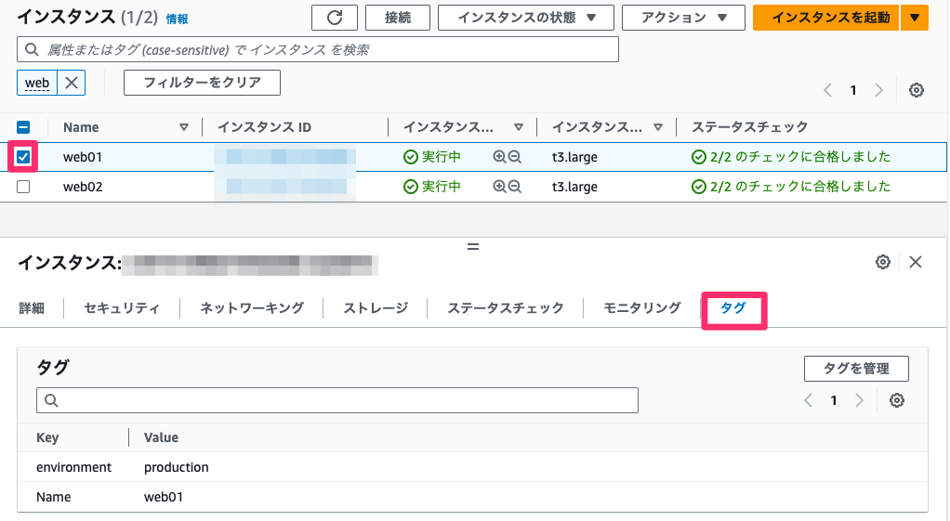Open the ステータスチェック tab

(506, 308)
